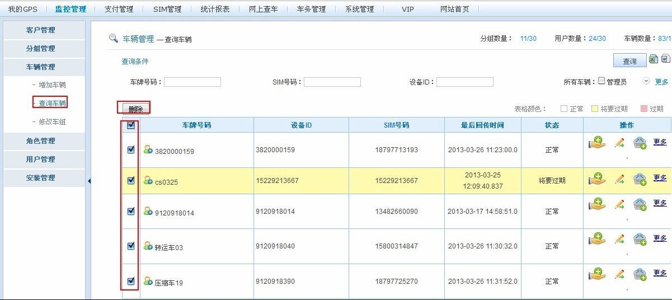Export vehicle list to Word
The height and width of the screenshot is (300, 672).
665,59
